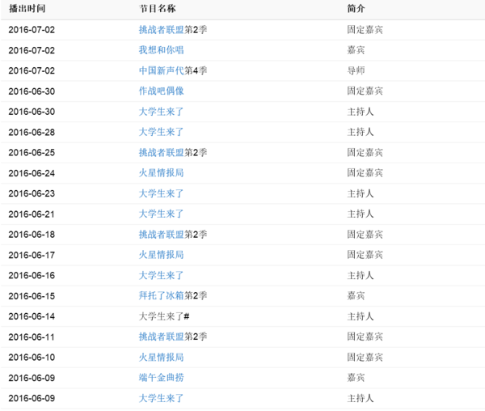
Task: Open the 端午金曲捞 program link
Action: pyautogui.click(x=161, y=378)
